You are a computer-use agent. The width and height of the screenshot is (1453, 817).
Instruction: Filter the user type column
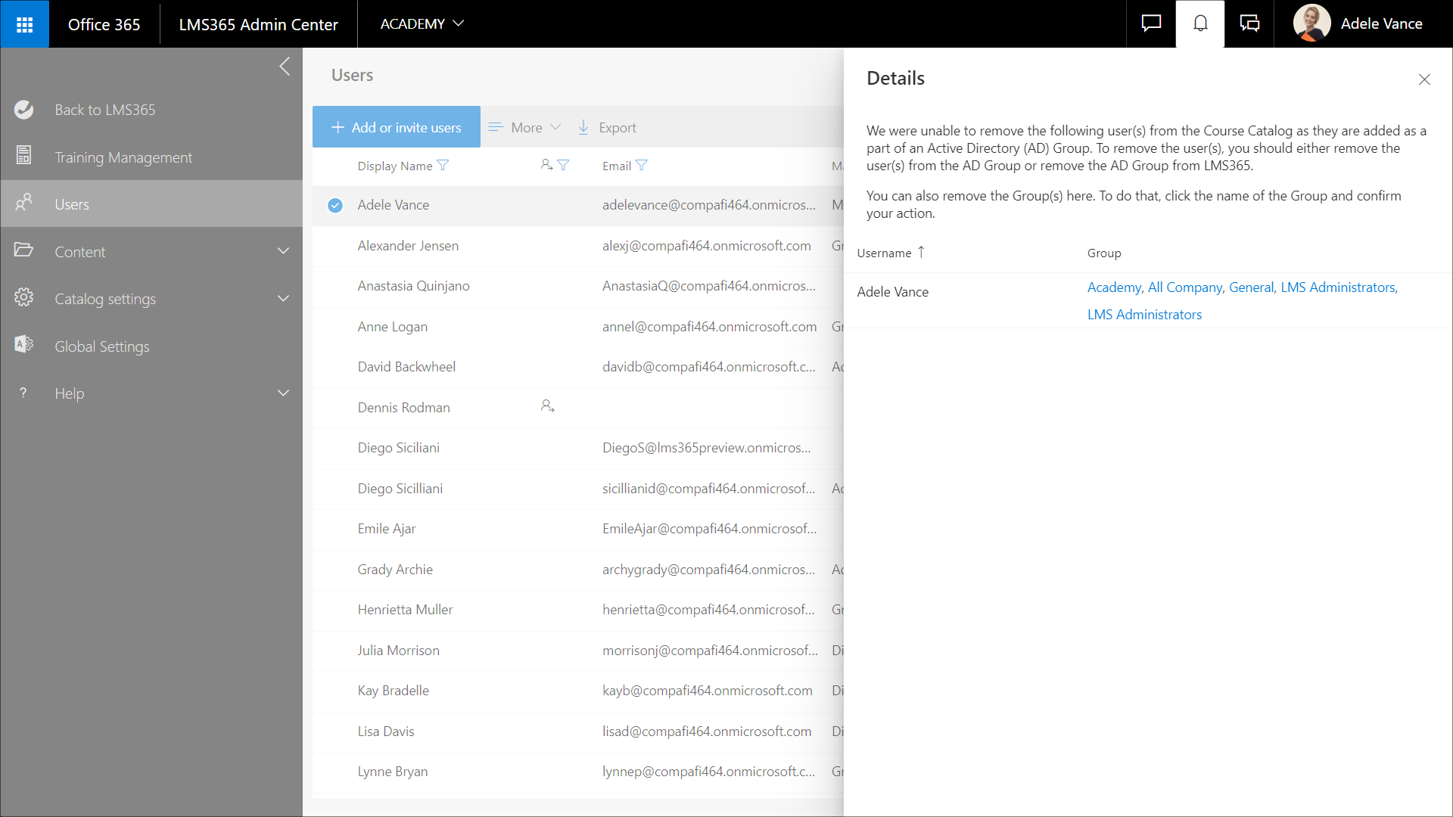click(563, 165)
